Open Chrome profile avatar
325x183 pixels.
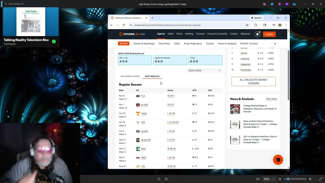280,25
